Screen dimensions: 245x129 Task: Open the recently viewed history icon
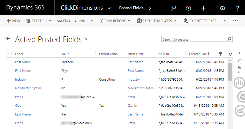point(188,8)
